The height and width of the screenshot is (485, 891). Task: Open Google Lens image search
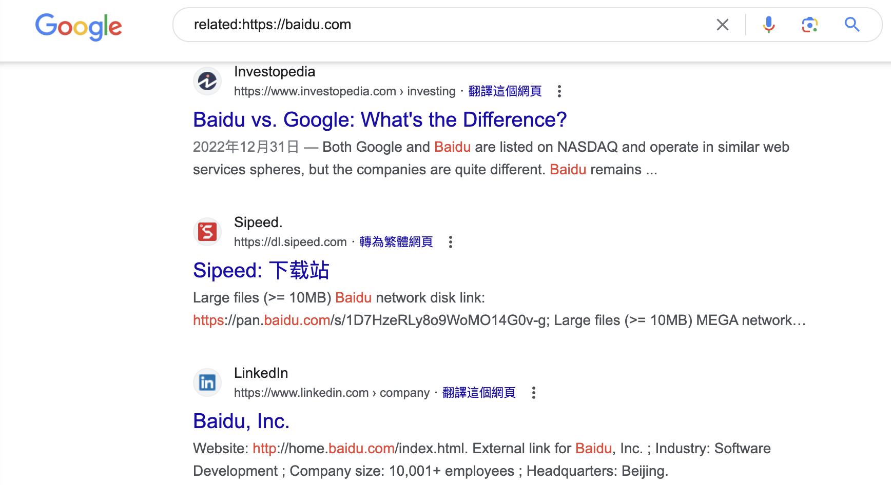(809, 25)
